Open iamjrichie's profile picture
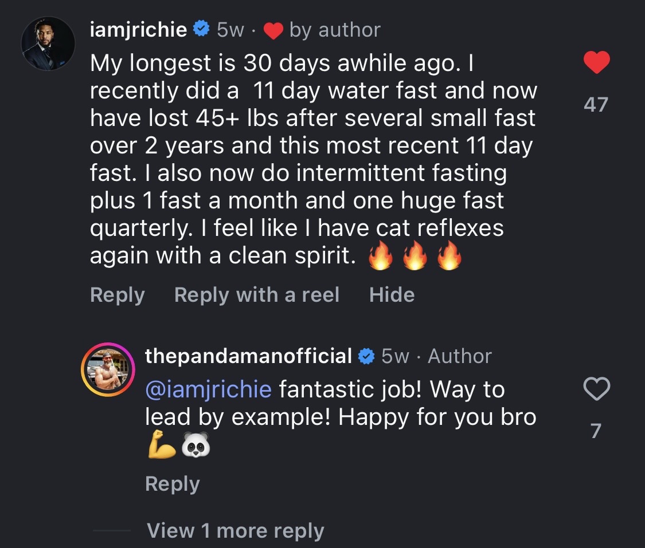Screen dimensions: 645x548 pos(48,44)
